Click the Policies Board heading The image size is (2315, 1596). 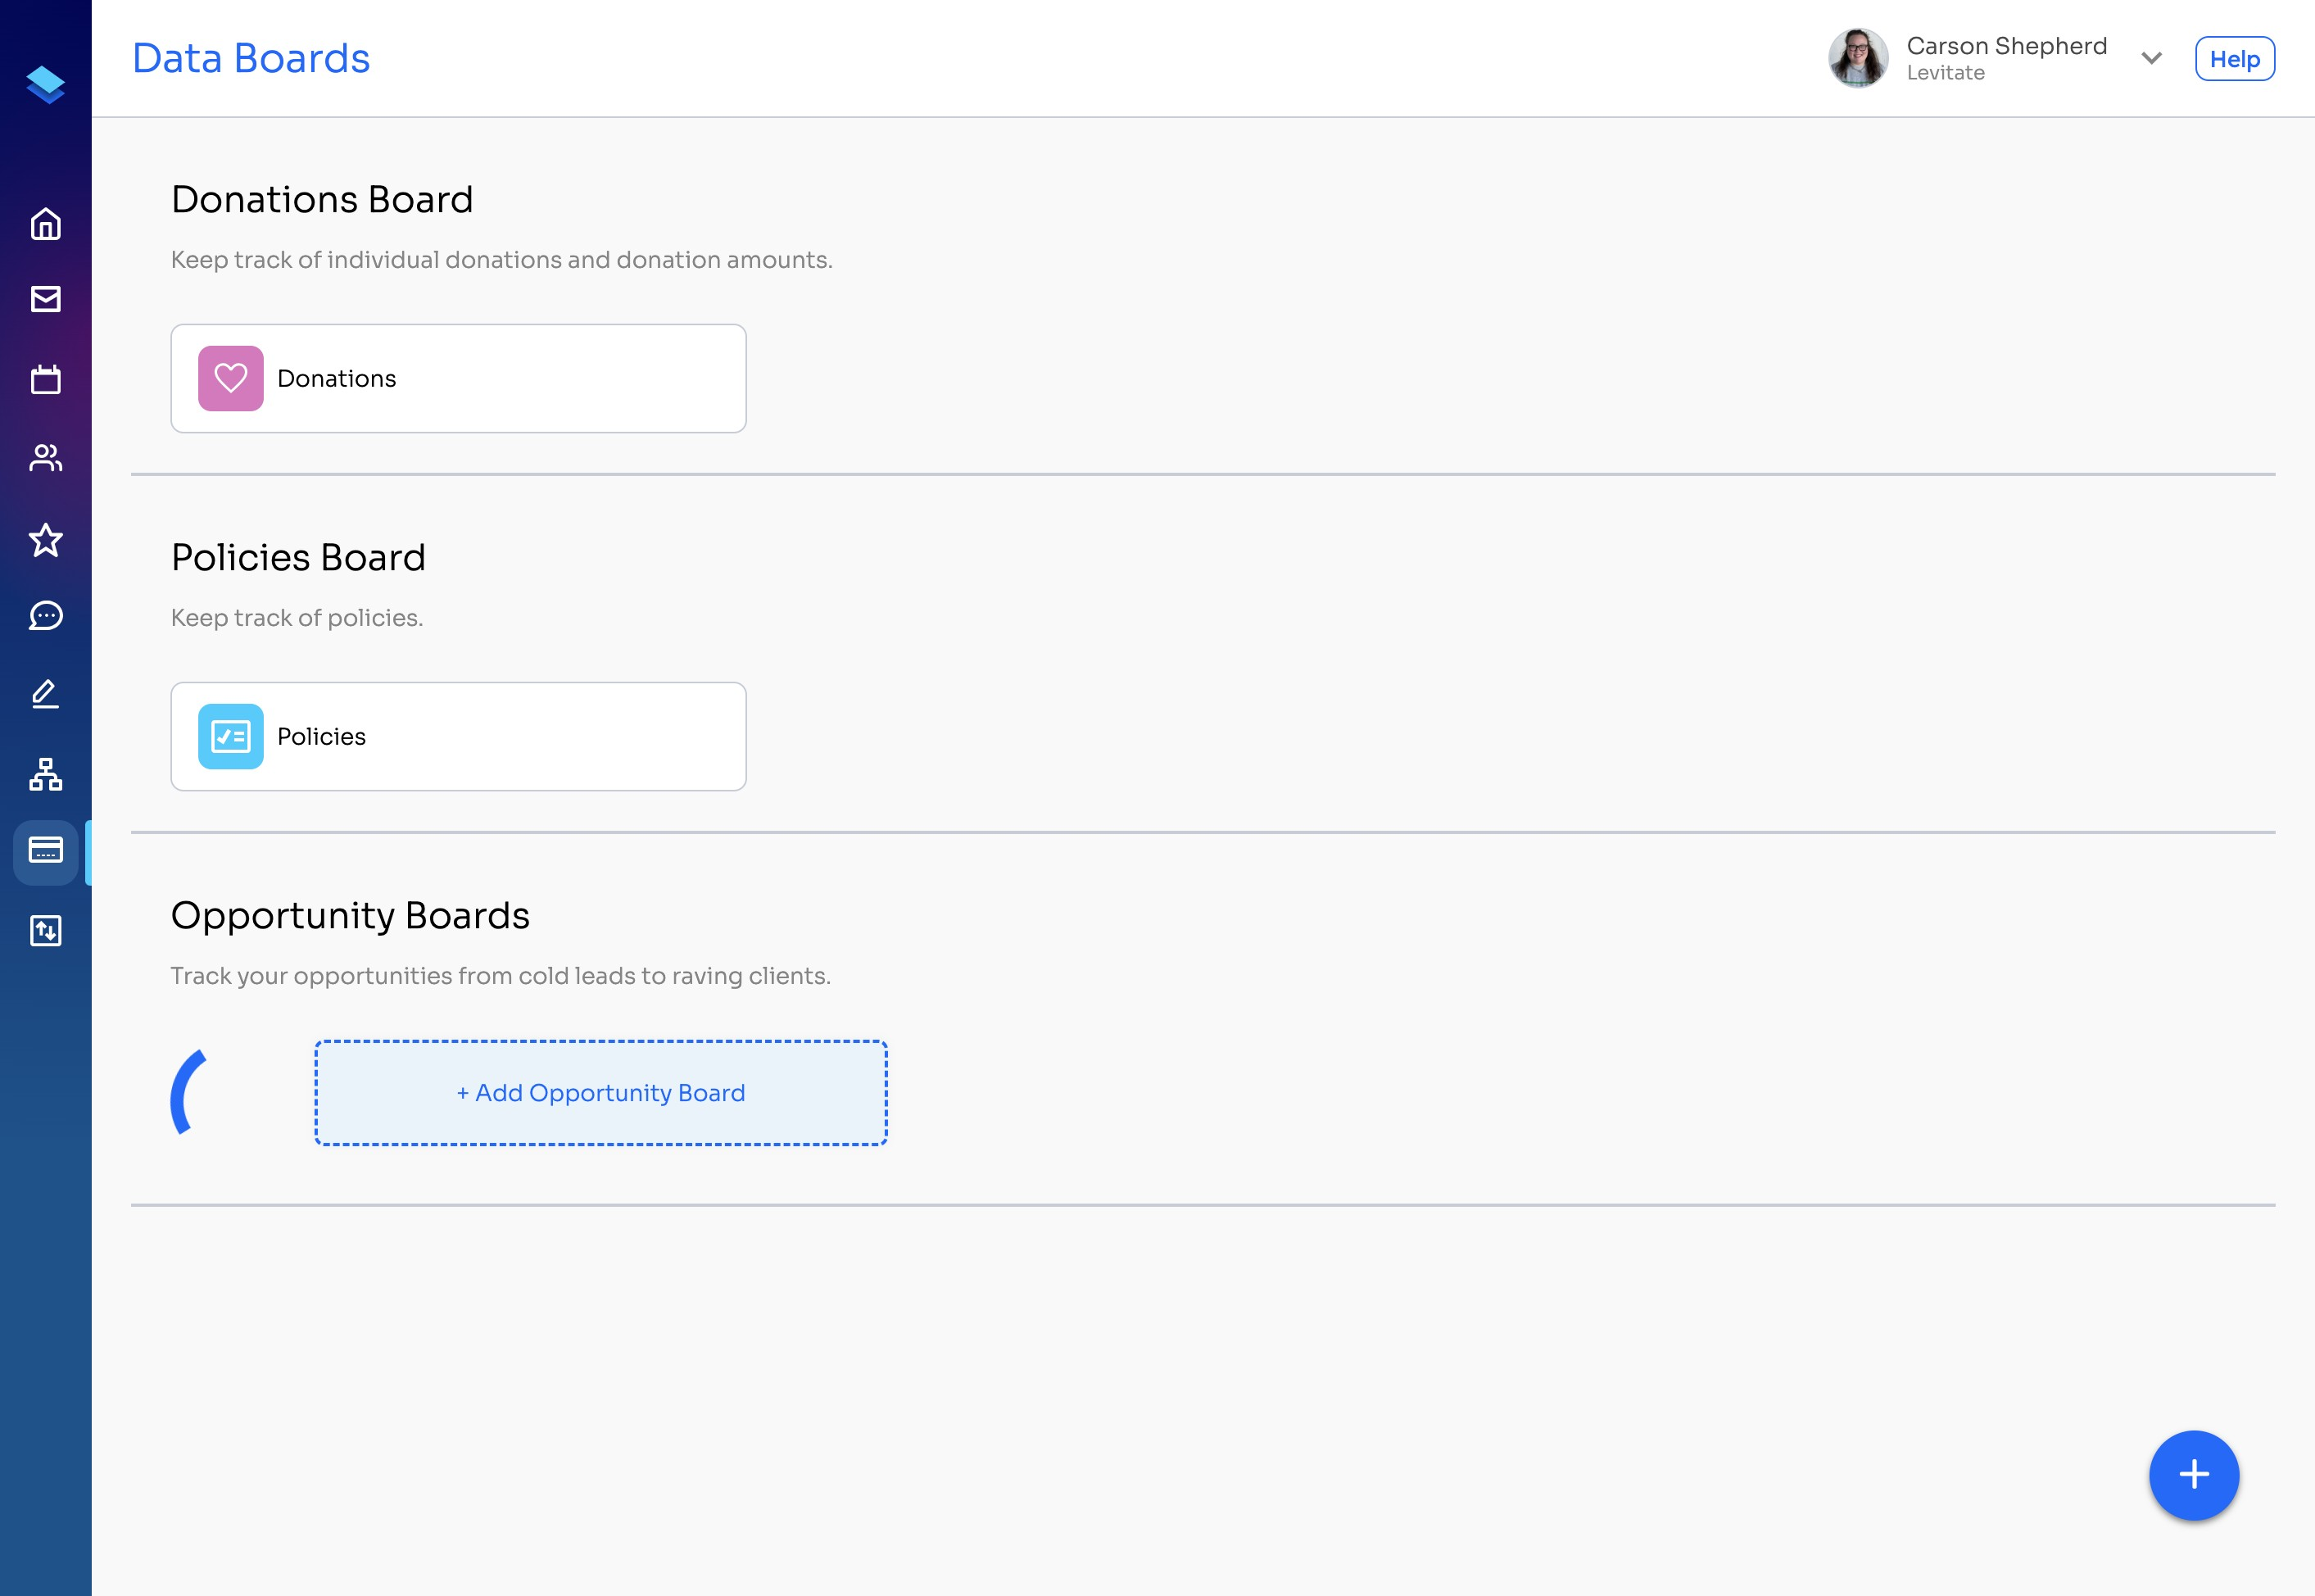pyautogui.click(x=298, y=557)
